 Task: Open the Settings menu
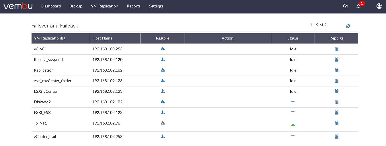pos(156,6)
